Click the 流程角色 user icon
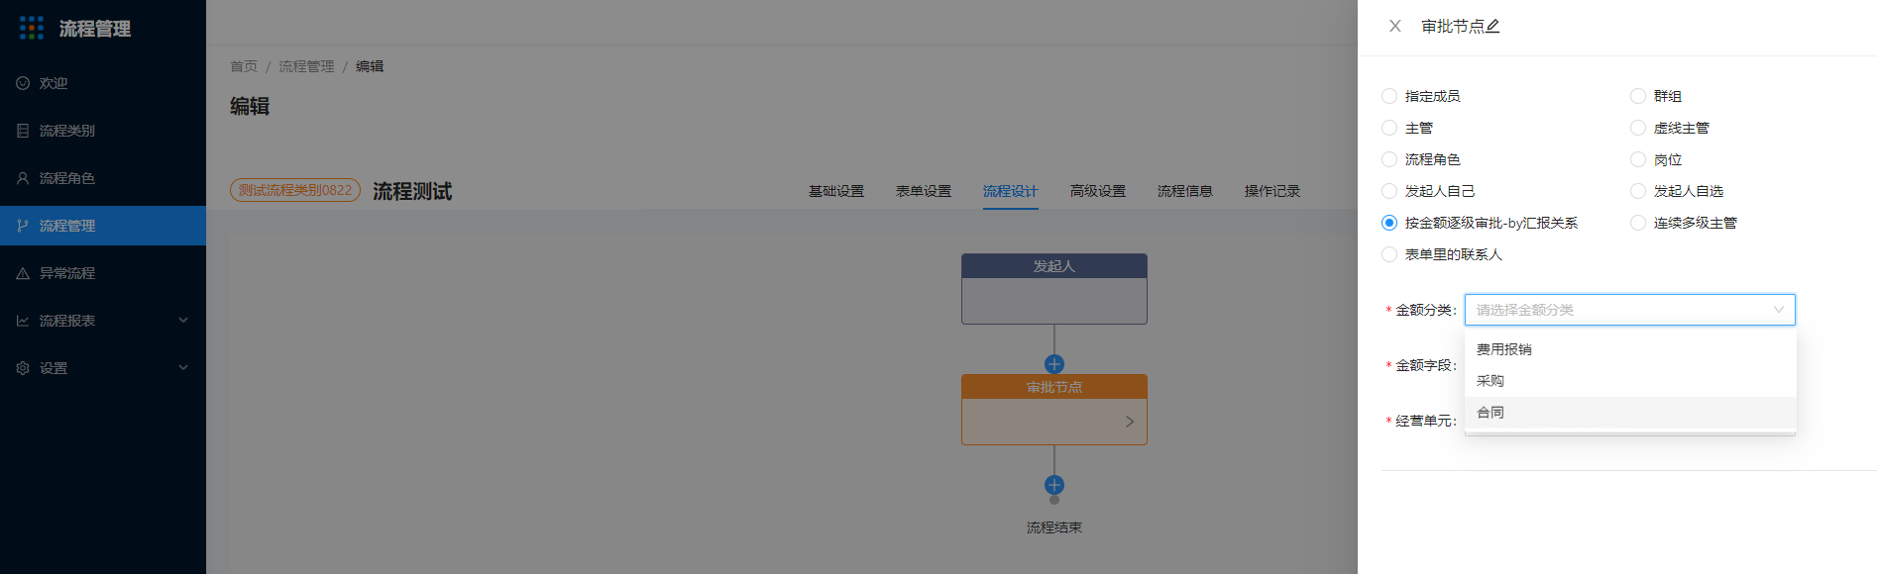 click(23, 178)
